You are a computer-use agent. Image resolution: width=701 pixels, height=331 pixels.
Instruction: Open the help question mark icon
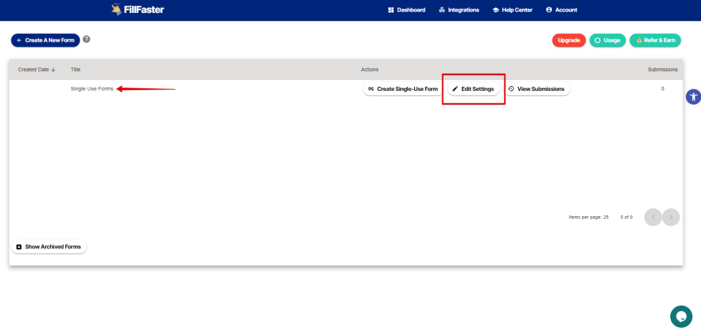tap(86, 40)
